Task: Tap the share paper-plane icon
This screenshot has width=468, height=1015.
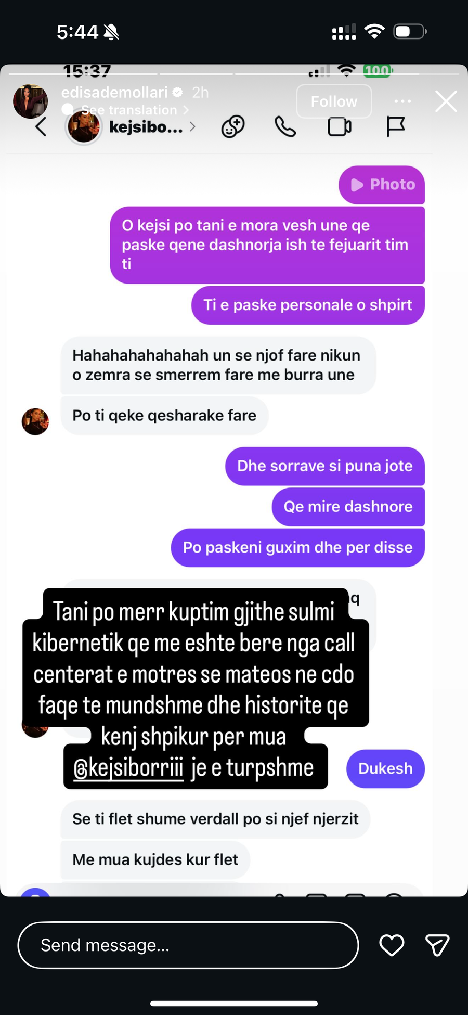Action: (x=437, y=945)
